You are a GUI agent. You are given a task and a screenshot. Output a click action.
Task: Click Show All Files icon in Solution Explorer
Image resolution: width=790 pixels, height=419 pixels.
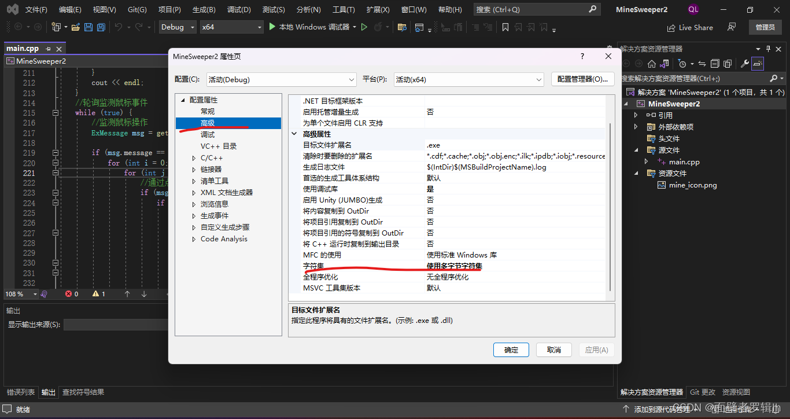[x=728, y=64]
